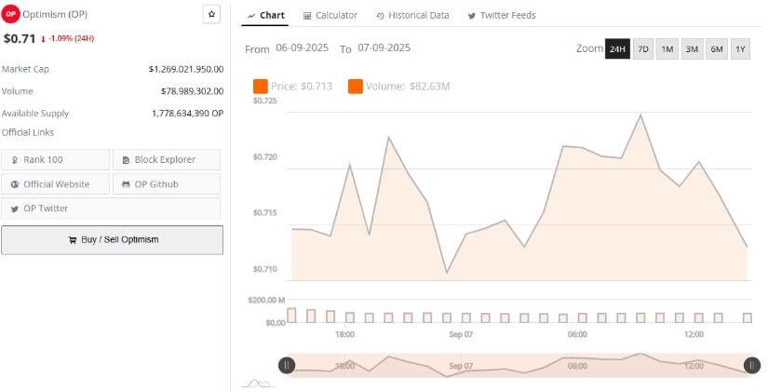The height and width of the screenshot is (392, 768).
Task: Click the calculator icon in Calculator tab
Action: [307, 16]
